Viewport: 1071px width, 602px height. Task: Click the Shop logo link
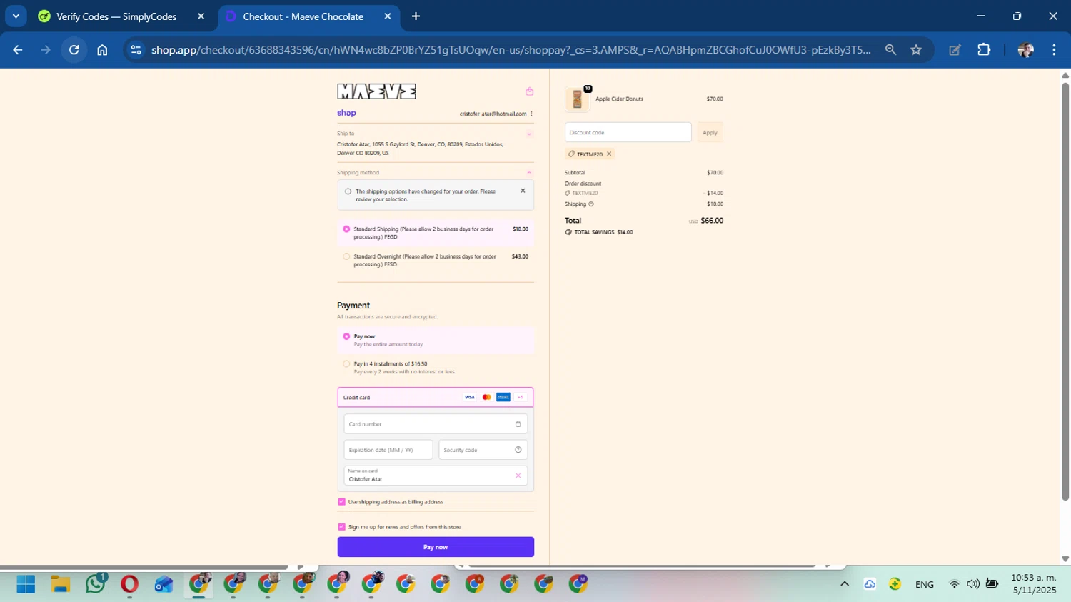tap(346, 113)
